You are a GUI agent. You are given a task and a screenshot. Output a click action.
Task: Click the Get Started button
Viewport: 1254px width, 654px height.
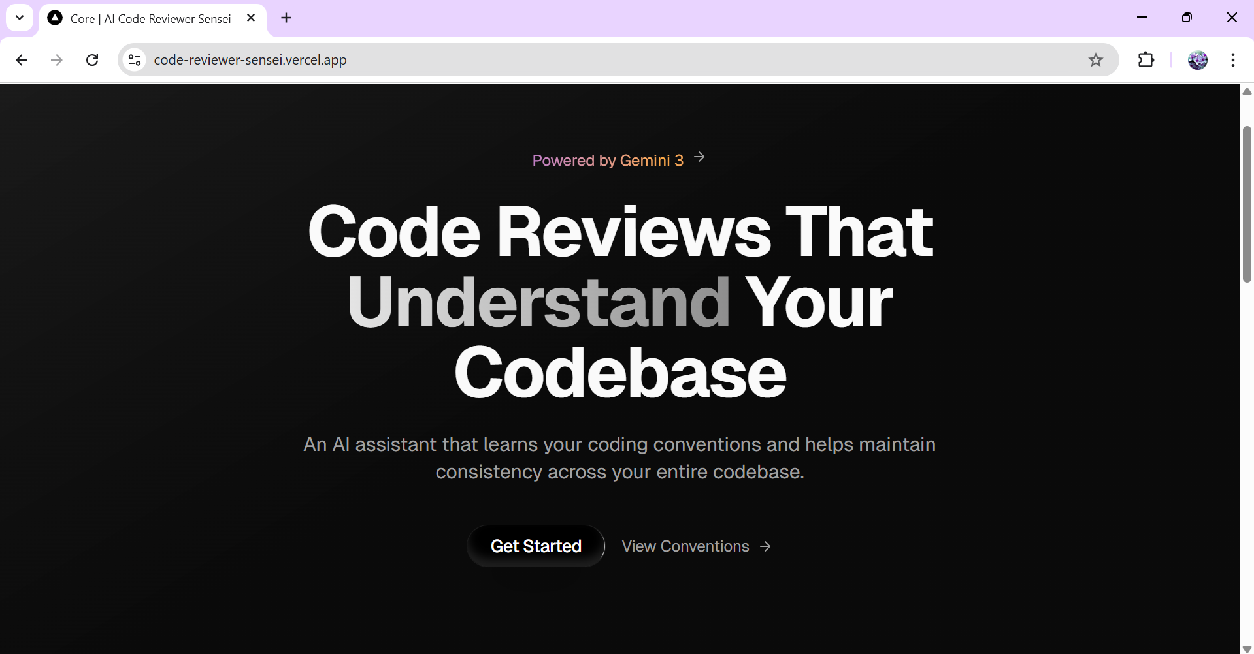tap(536, 546)
